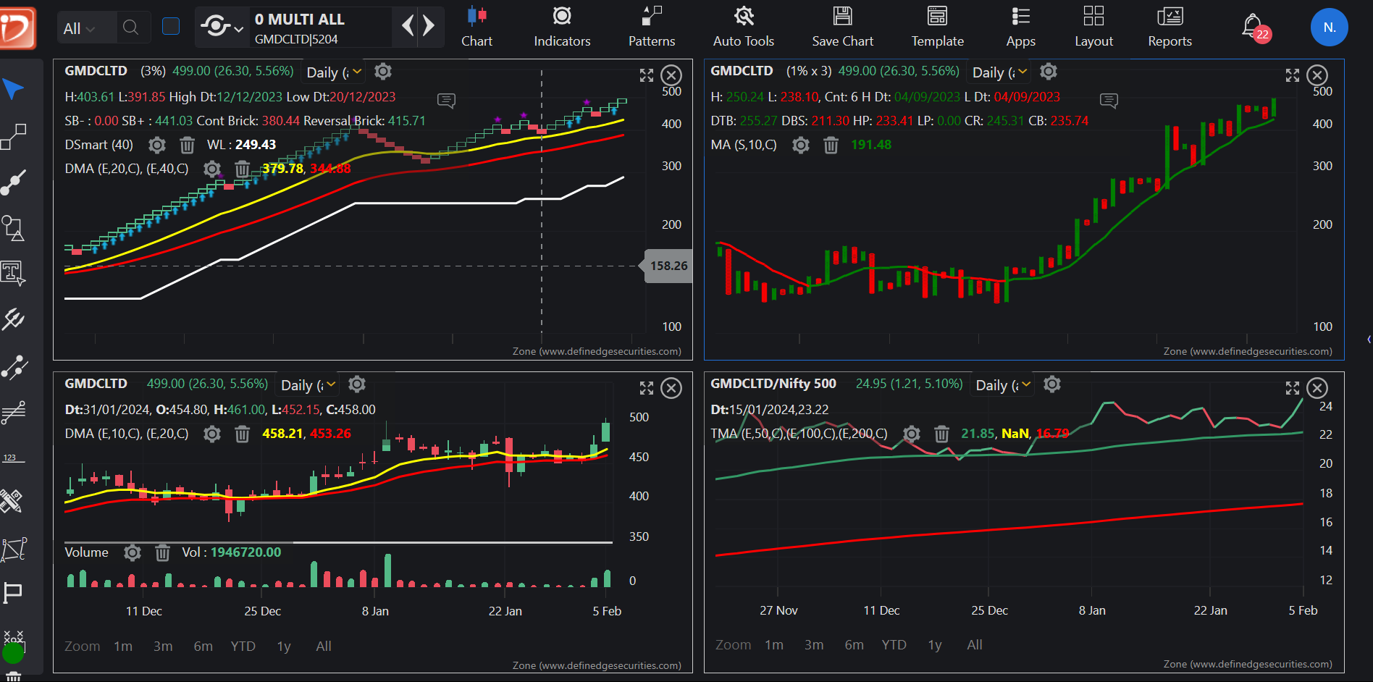Image resolution: width=1373 pixels, height=682 pixels.
Task: Open the Apps menu
Action: [x=1021, y=27]
